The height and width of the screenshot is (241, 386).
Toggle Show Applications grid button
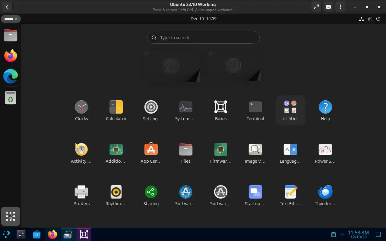[11, 216]
